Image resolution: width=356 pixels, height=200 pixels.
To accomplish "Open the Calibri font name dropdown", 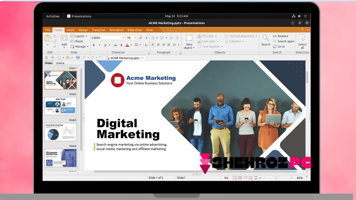I will pyautogui.click(x=123, y=38).
